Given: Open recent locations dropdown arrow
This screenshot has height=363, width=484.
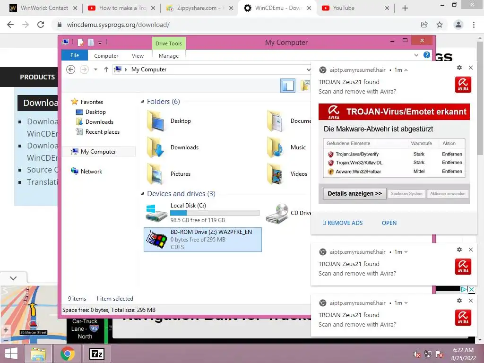Looking at the screenshot, I should 95,69.
